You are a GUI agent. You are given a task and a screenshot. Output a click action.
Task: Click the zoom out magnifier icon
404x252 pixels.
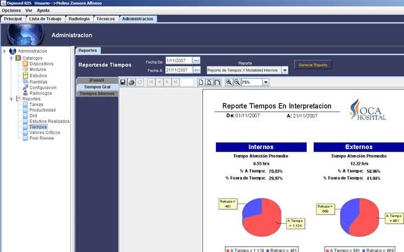pos(237,82)
